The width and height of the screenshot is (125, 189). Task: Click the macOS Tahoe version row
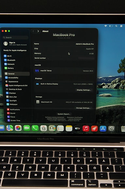coord(64,71)
